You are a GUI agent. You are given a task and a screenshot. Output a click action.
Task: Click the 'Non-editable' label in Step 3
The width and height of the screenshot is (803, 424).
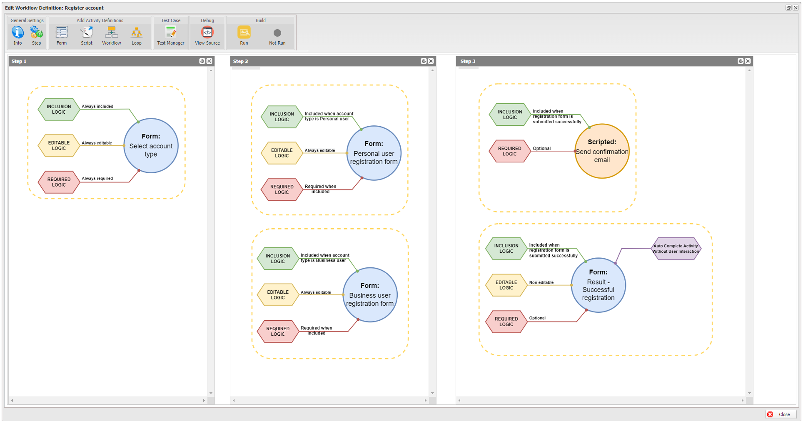pos(541,283)
